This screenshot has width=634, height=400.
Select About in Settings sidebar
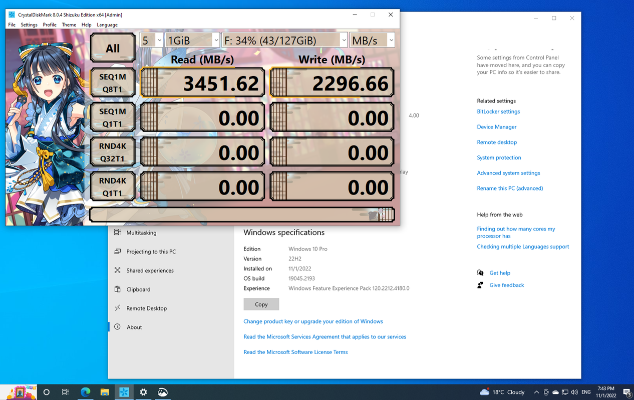pyautogui.click(x=171, y=327)
